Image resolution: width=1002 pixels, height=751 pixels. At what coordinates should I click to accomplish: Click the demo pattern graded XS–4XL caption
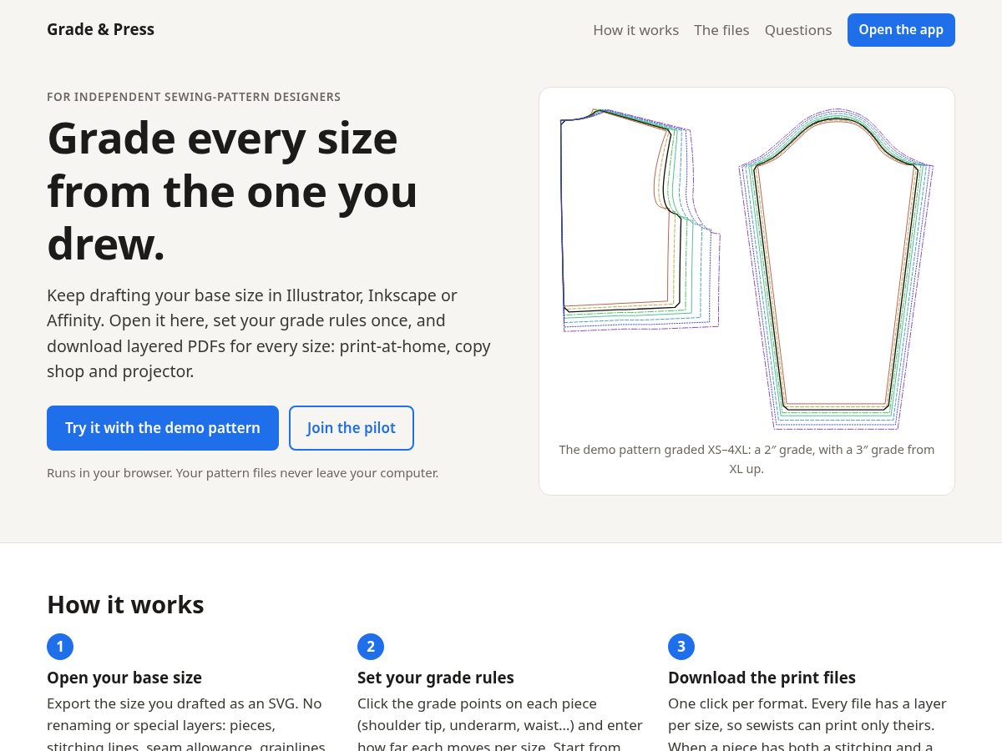[746, 459]
